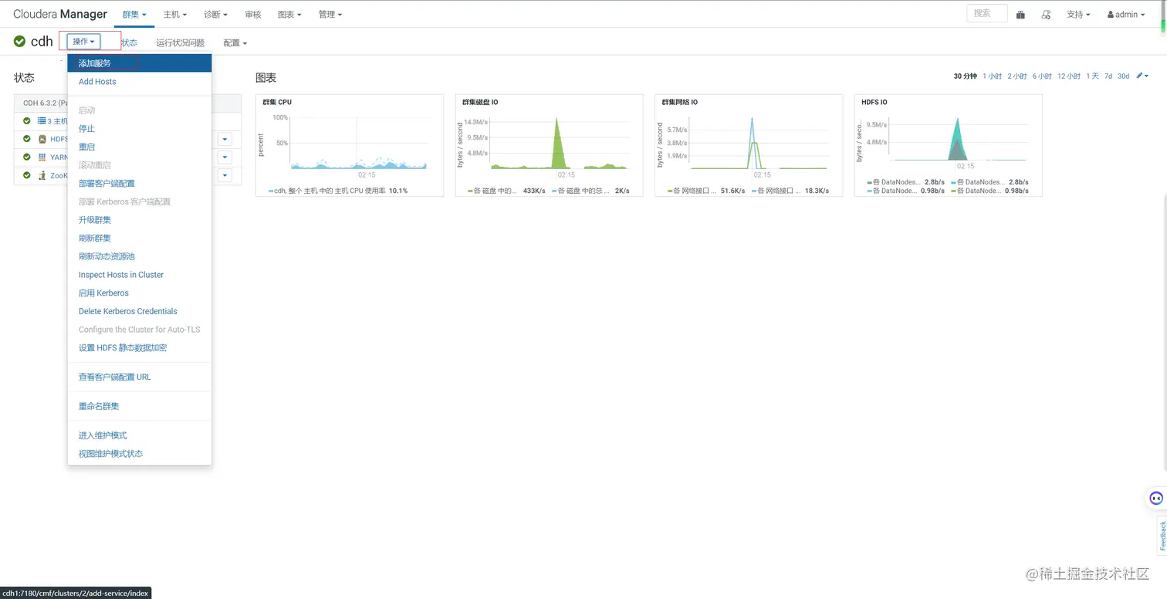Open the 管理 menu in top navbar
This screenshot has width=1167, height=599.
point(330,14)
